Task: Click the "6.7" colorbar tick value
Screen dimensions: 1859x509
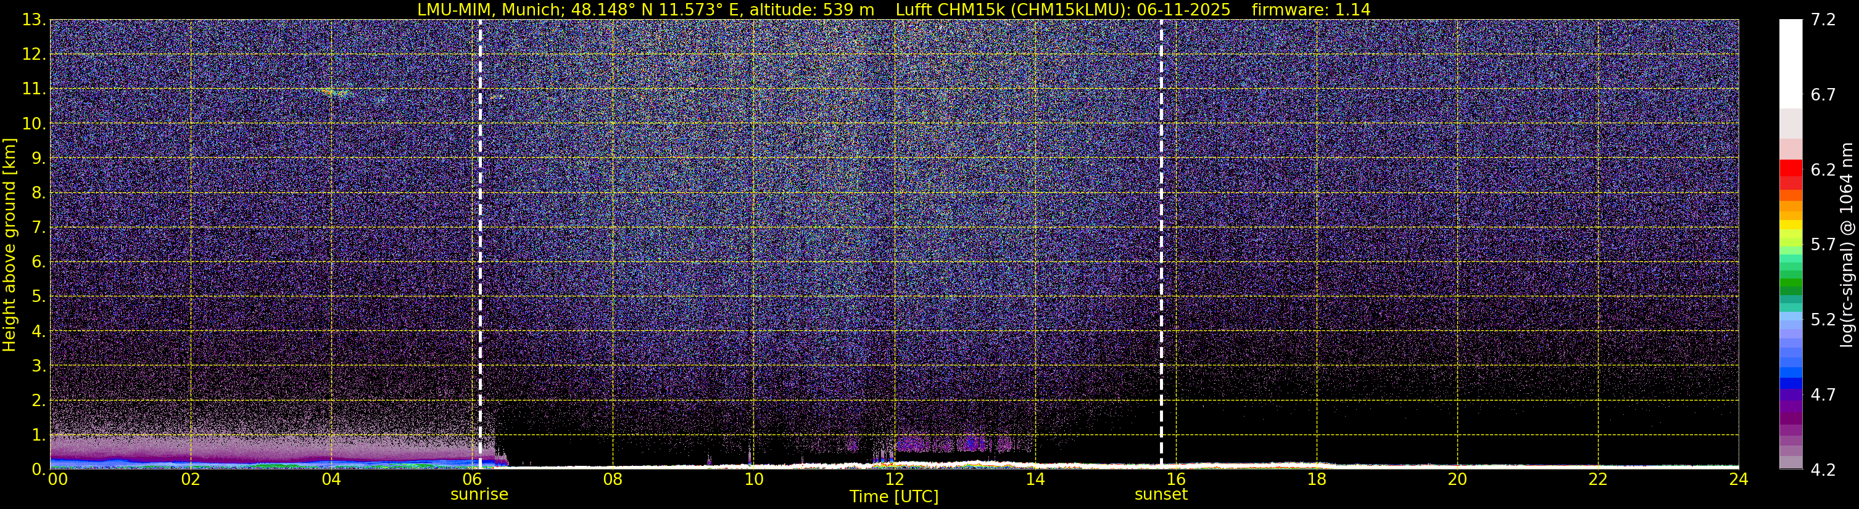Action: point(1823,95)
